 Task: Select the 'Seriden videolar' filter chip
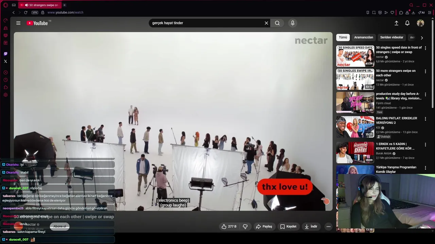click(x=391, y=38)
